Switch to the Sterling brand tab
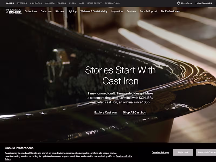Viewport: 216px width, 162px height. [x=22, y=3]
